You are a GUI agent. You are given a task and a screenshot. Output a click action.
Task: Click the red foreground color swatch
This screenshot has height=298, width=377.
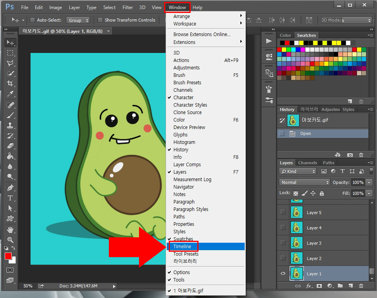pos(8,256)
